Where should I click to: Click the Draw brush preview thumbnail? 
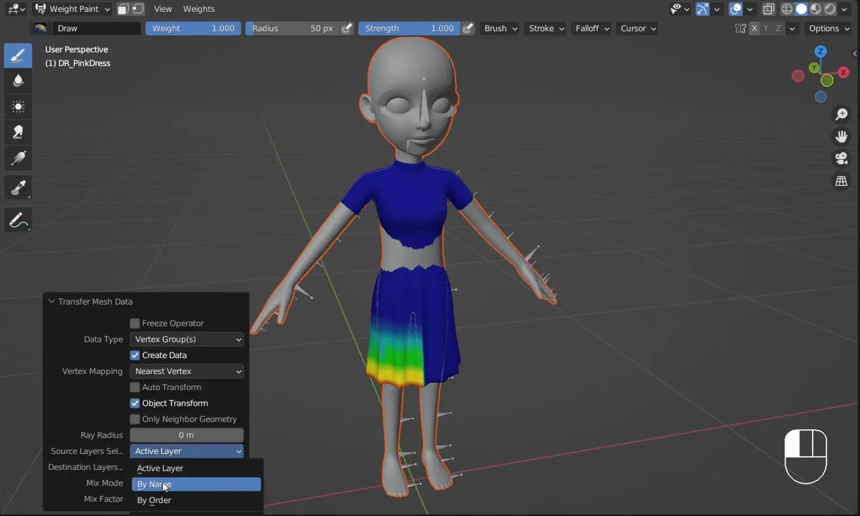click(x=40, y=28)
